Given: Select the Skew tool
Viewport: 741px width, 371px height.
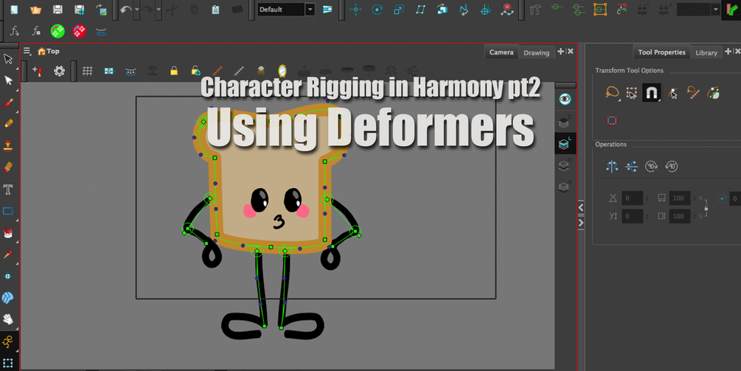Looking at the screenshot, I should [420, 10].
